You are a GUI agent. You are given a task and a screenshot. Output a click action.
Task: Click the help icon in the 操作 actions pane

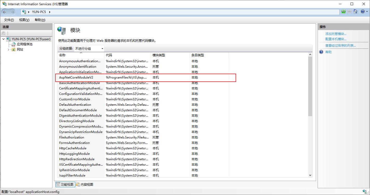321,52
